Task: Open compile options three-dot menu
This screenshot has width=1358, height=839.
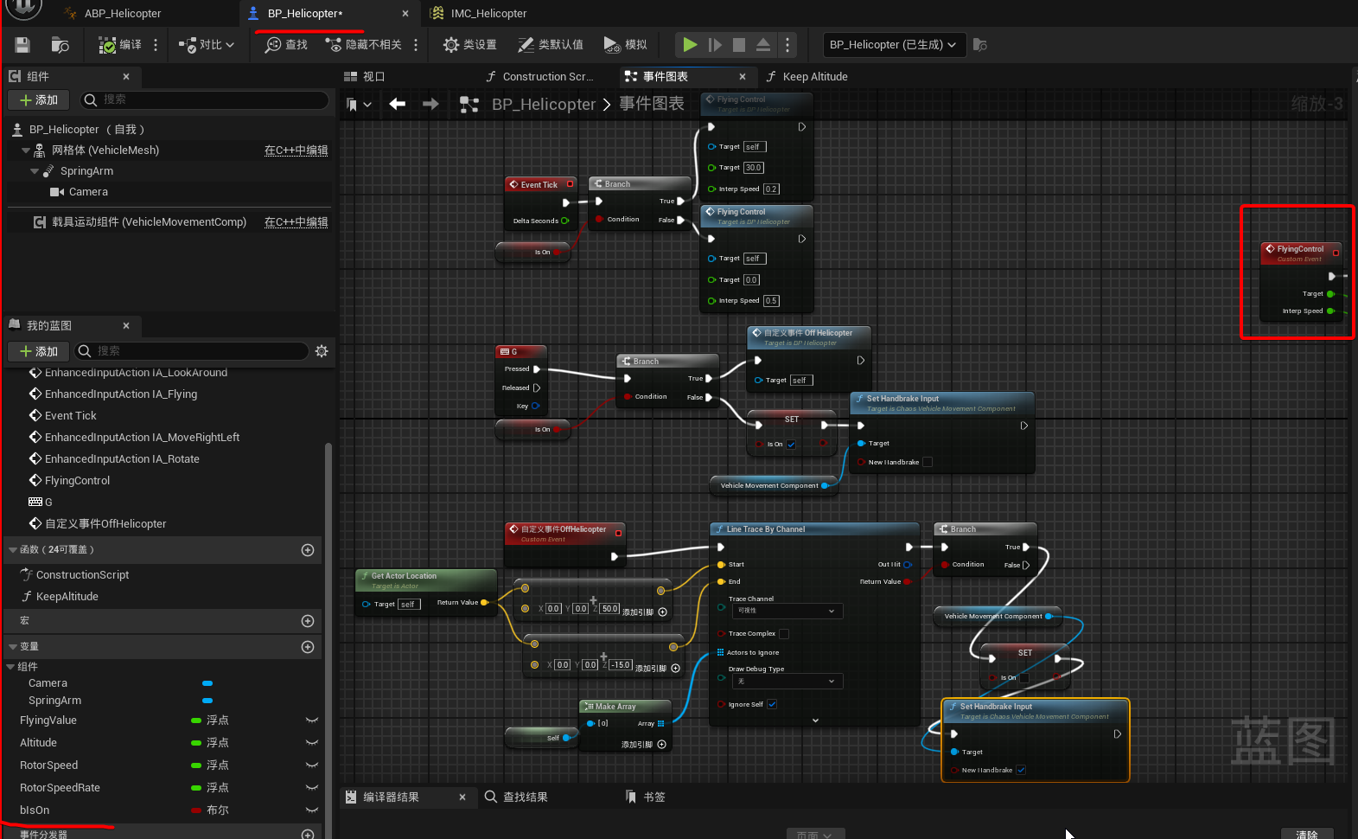Action: point(156,45)
